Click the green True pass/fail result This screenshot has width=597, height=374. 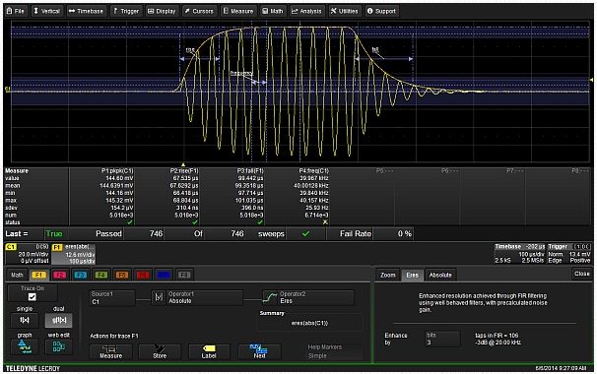53,233
